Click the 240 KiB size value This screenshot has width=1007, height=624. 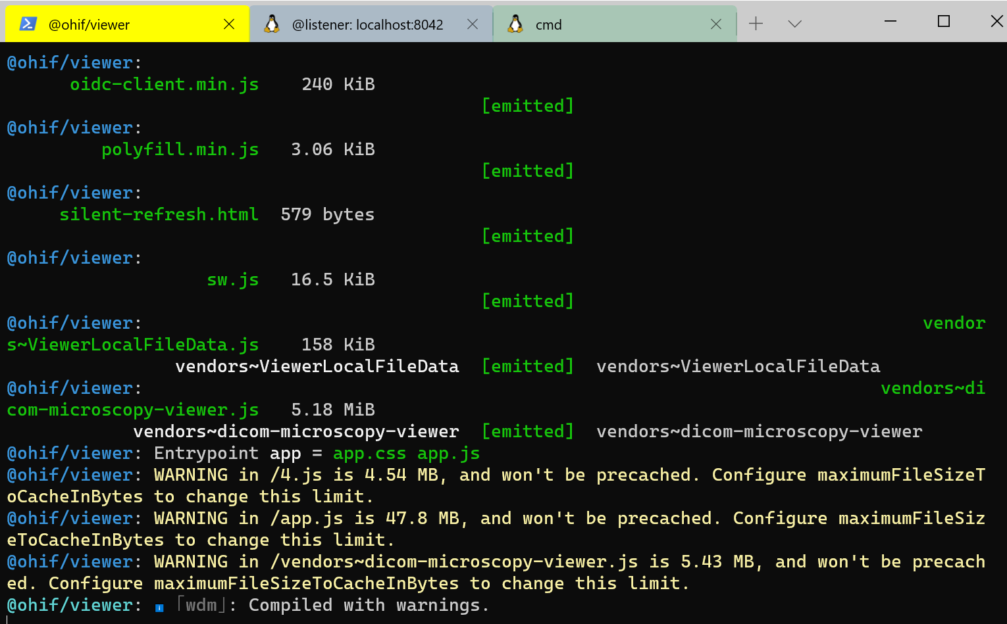[338, 84]
